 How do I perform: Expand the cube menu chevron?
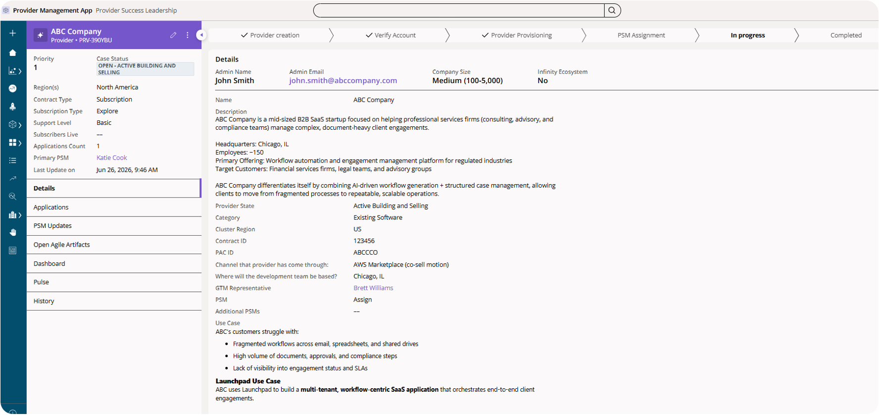(x=20, y=125)
